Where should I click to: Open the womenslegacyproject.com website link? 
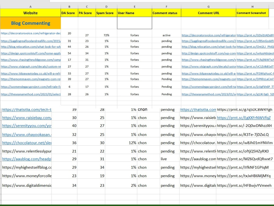[x=31, y=87]
